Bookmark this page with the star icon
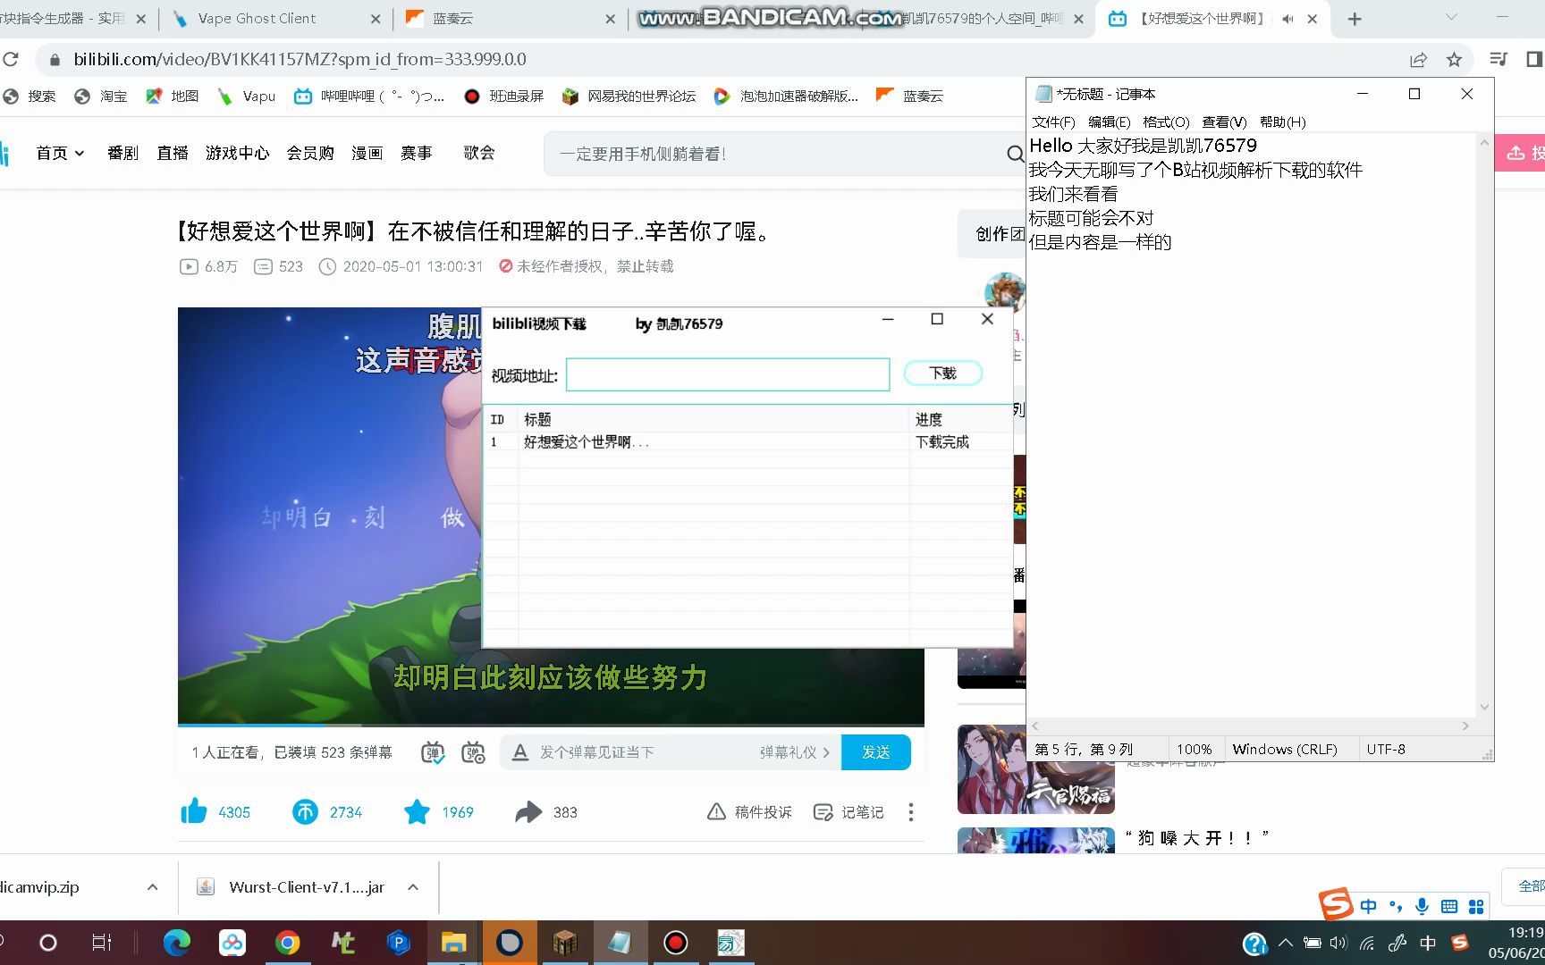This screenshot has height=965, width=1545. tap(1454, 60)
